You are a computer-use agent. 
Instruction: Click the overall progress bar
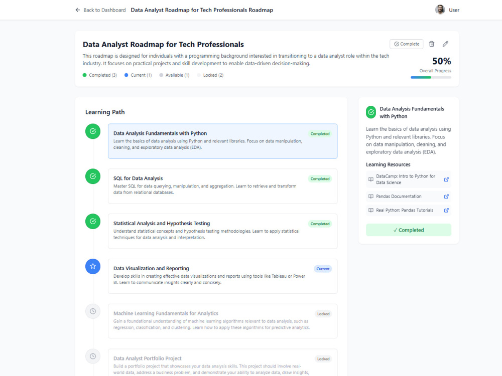pyautogui.click(x=431, y=77)
